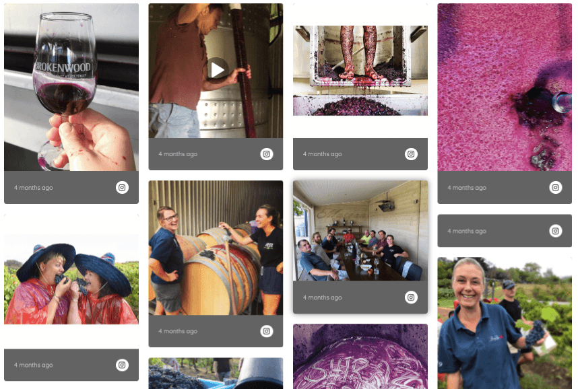This screenshot has width=578, height=389.
Task: Click '4 months ago' under group lunch photo
Action: [x=322, y=297]
